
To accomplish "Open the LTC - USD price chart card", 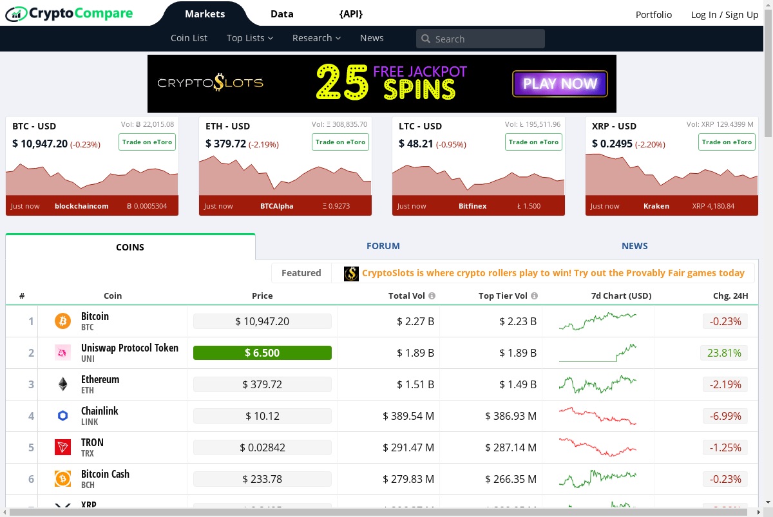I will pyautogui.click(x=479, y=166).
